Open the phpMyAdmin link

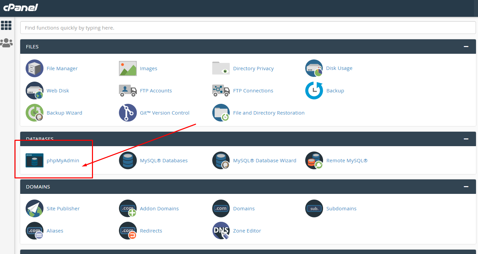point(63,161)
